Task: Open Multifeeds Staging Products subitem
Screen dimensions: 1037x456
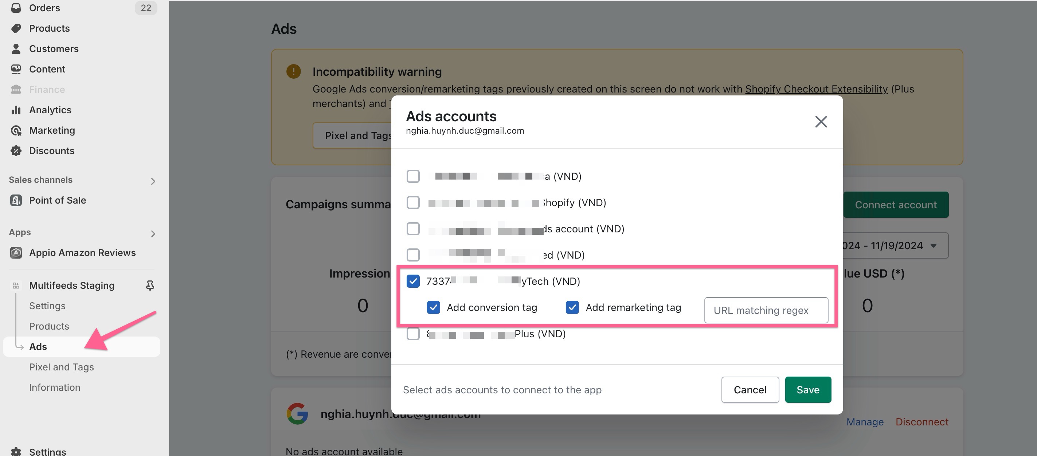Action: tap(49, 326)
